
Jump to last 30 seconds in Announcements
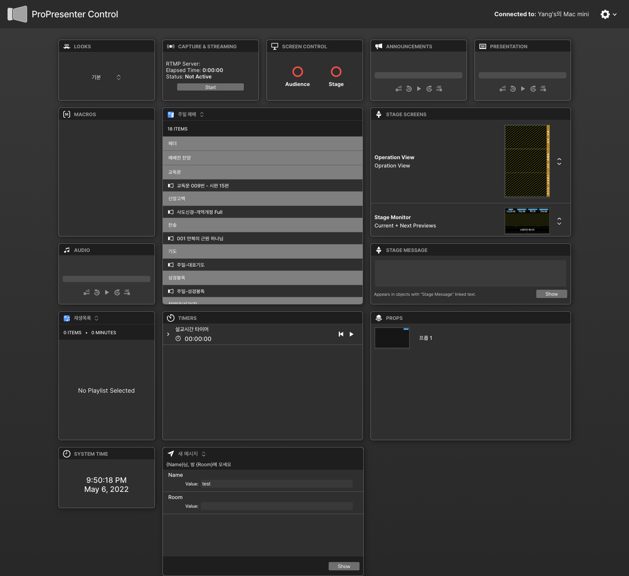pos(439,89)
